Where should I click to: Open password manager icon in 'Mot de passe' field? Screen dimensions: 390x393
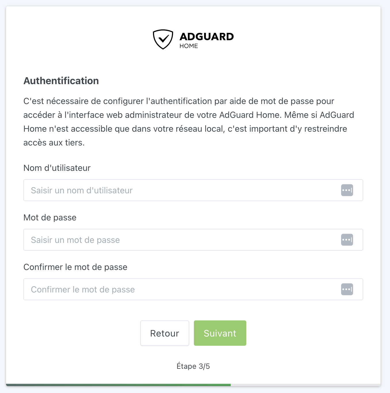click(347, 240)
